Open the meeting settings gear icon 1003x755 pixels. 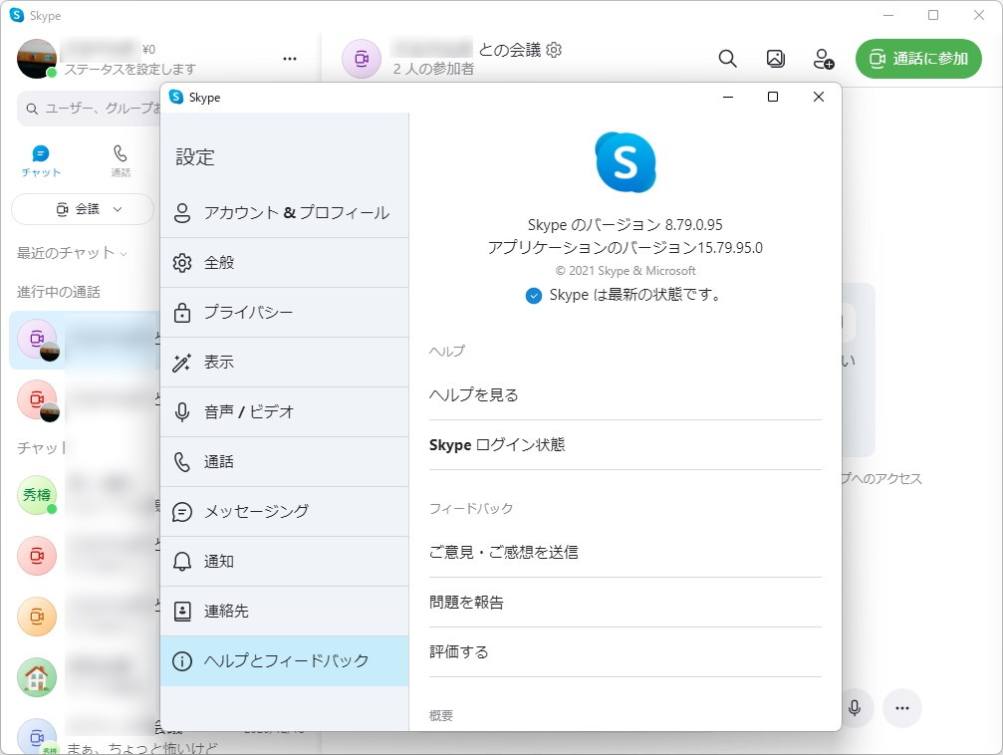(x=555, y=49)
